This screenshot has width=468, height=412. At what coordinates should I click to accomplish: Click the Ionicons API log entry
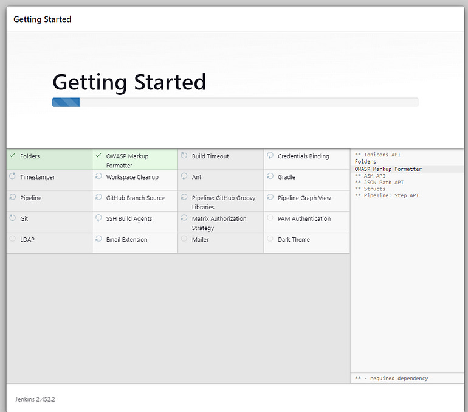point(377,155)
